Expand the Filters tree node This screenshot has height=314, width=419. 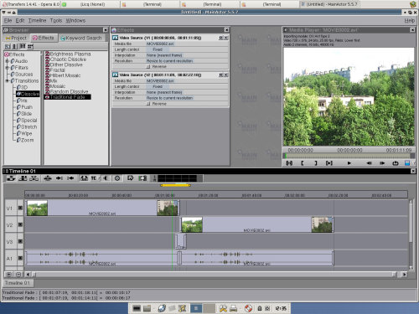[x=8, y=68]
